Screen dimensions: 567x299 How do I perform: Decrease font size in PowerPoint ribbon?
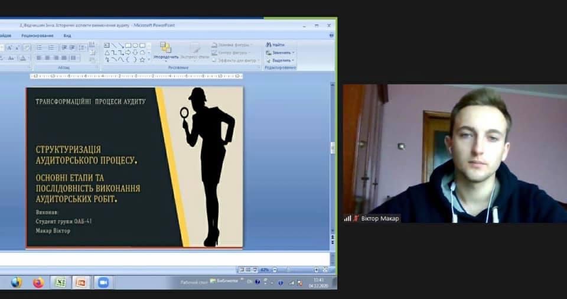click(17, 48)
